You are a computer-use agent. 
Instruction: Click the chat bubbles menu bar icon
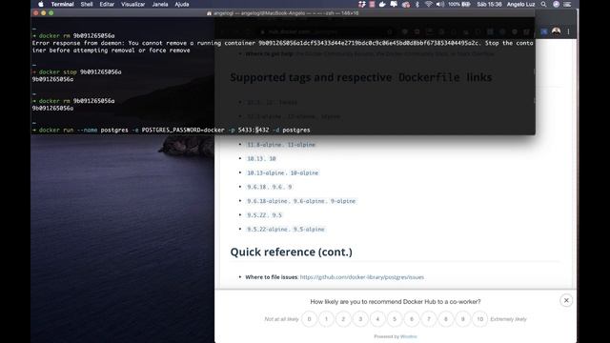(x=394, y=4)
